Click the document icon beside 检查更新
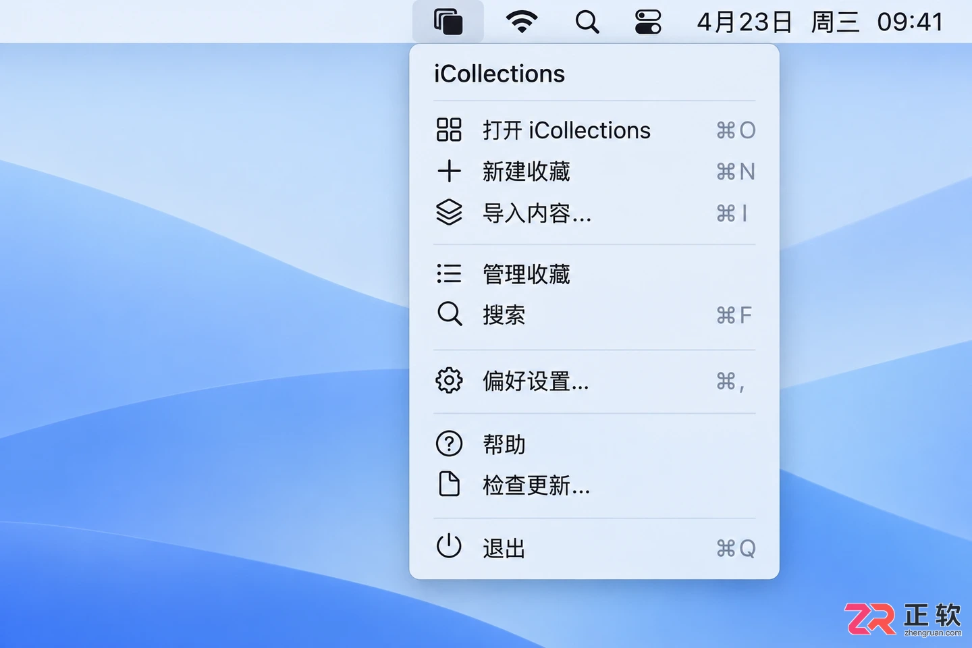 [x=449, y=485]
